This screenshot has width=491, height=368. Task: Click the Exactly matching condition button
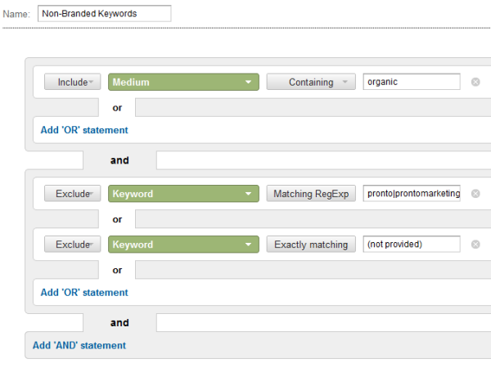click(x=311, y=245)
